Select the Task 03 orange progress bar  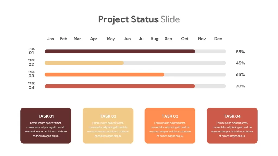[104, 74]
